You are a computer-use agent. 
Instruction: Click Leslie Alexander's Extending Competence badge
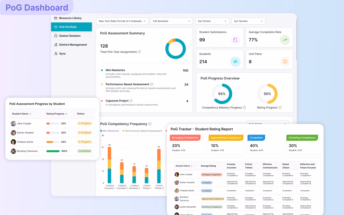pyautogui.click(x=212, y=207)
